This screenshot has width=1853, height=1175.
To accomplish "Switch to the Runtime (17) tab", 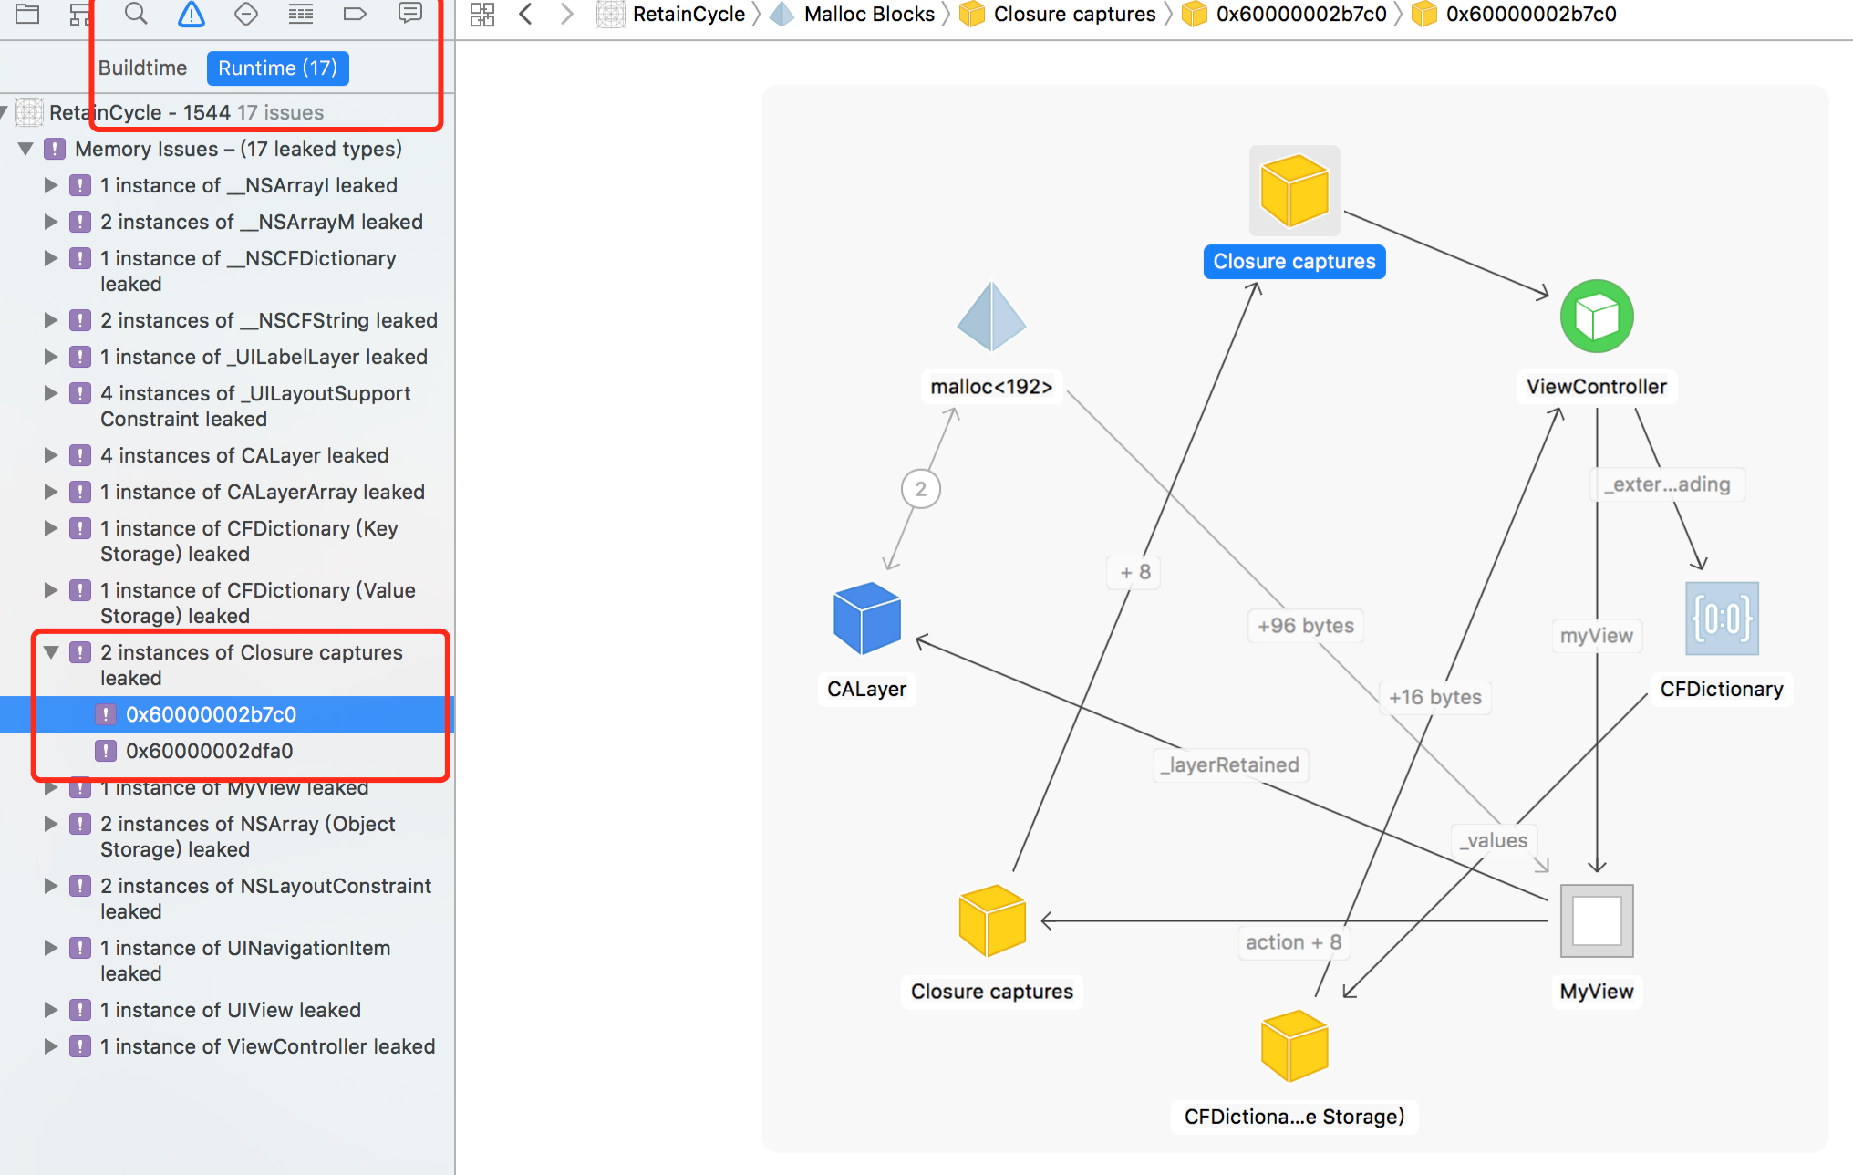I will (277, 68).
